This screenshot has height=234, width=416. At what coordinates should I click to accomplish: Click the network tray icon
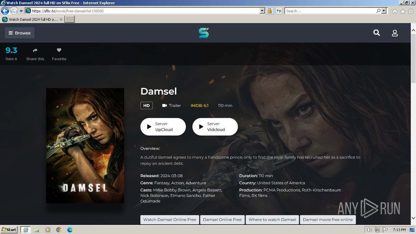pyautogui.click(x=377, y=230)
